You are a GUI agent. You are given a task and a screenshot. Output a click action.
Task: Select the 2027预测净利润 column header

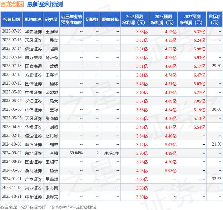pyautogui.click(x=192, y=19)
